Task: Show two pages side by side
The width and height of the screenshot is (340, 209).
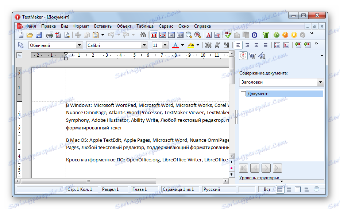Action: click(x=180, y=35)
